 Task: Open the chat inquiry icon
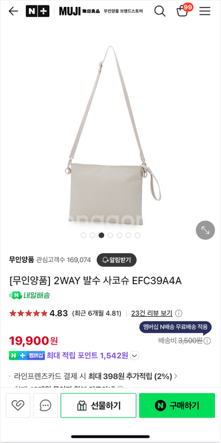click(x=45, y=405)
